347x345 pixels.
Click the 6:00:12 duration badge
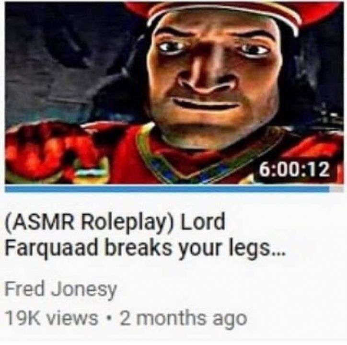click(294, 171)
